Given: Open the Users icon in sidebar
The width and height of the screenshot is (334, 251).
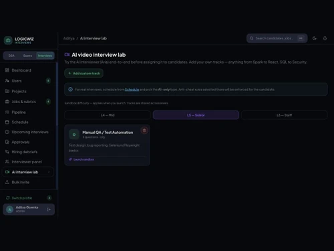Looking at the screenshot, I should coord(7,81).
